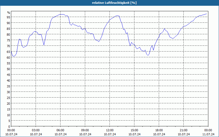
Task: Select the y-axis value '65'
Action: click(8, 52)
